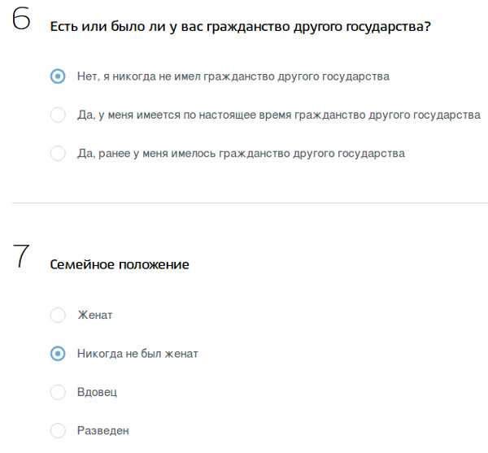Click the 'Вдовец' option label text
The width and height of the screenshot is (488, 453).
[98, 392]
